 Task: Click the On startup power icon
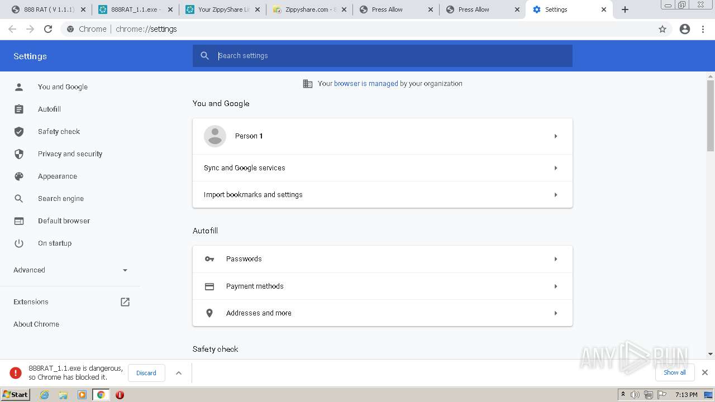point(19,243)
